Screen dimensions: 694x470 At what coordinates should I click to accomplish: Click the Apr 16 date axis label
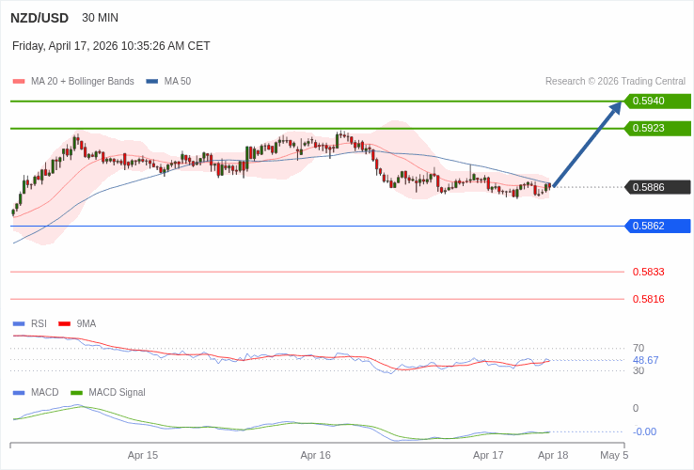point(315,455)
